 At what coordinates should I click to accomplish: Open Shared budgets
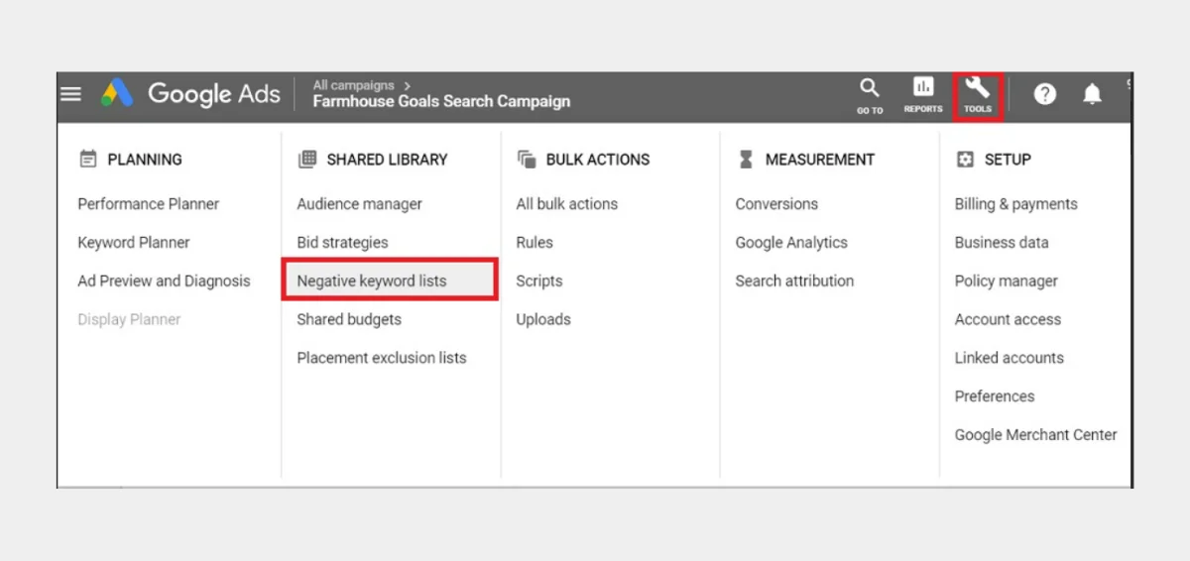tap(349, 320)
